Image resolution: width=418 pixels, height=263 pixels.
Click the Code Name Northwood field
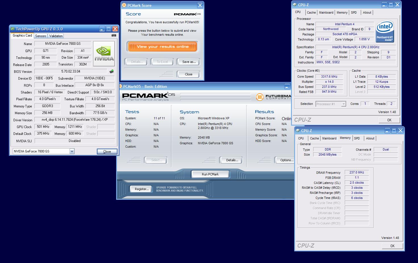(331, 29)
